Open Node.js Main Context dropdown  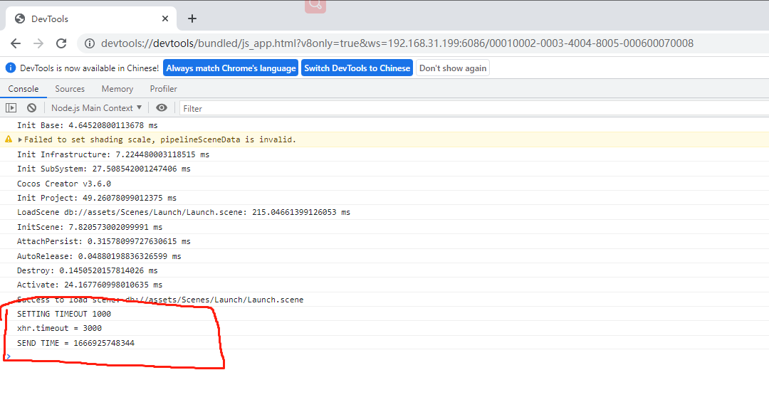(96, 107)
